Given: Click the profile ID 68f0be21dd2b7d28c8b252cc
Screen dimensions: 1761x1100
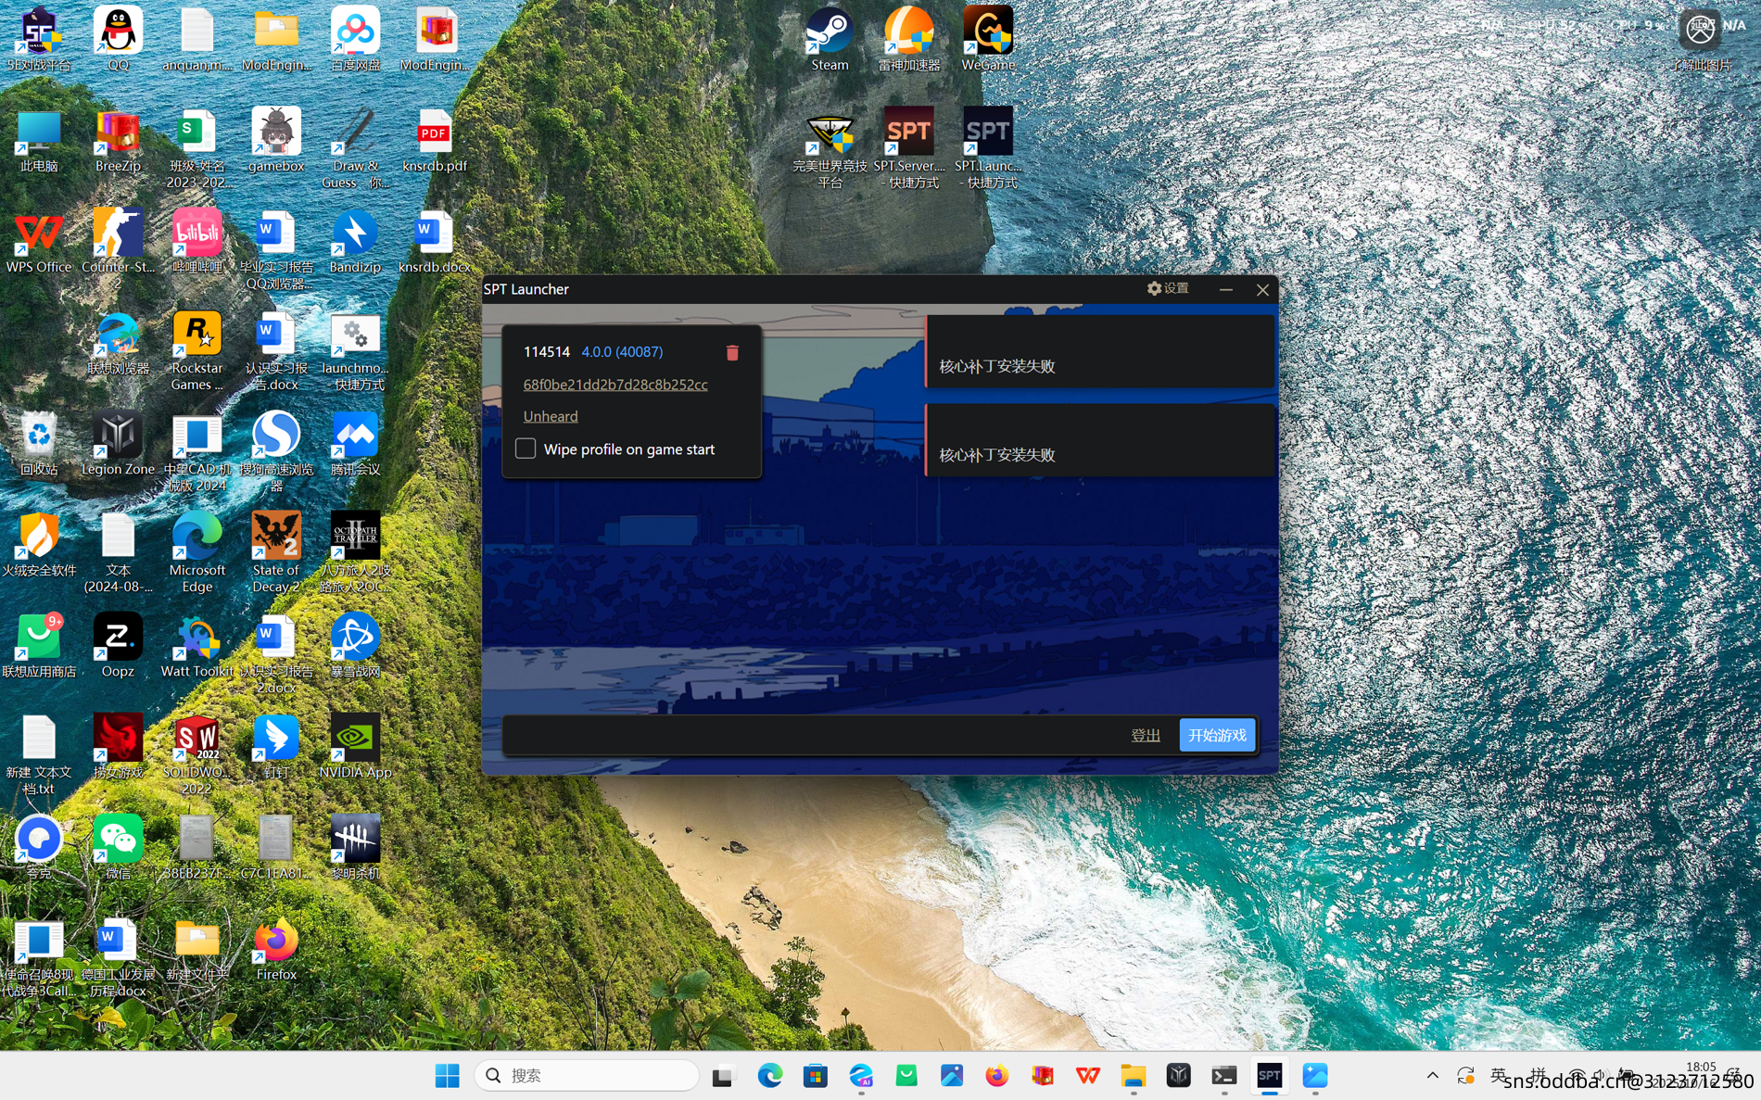Looking at the screenshot, I should pos(615,384).
